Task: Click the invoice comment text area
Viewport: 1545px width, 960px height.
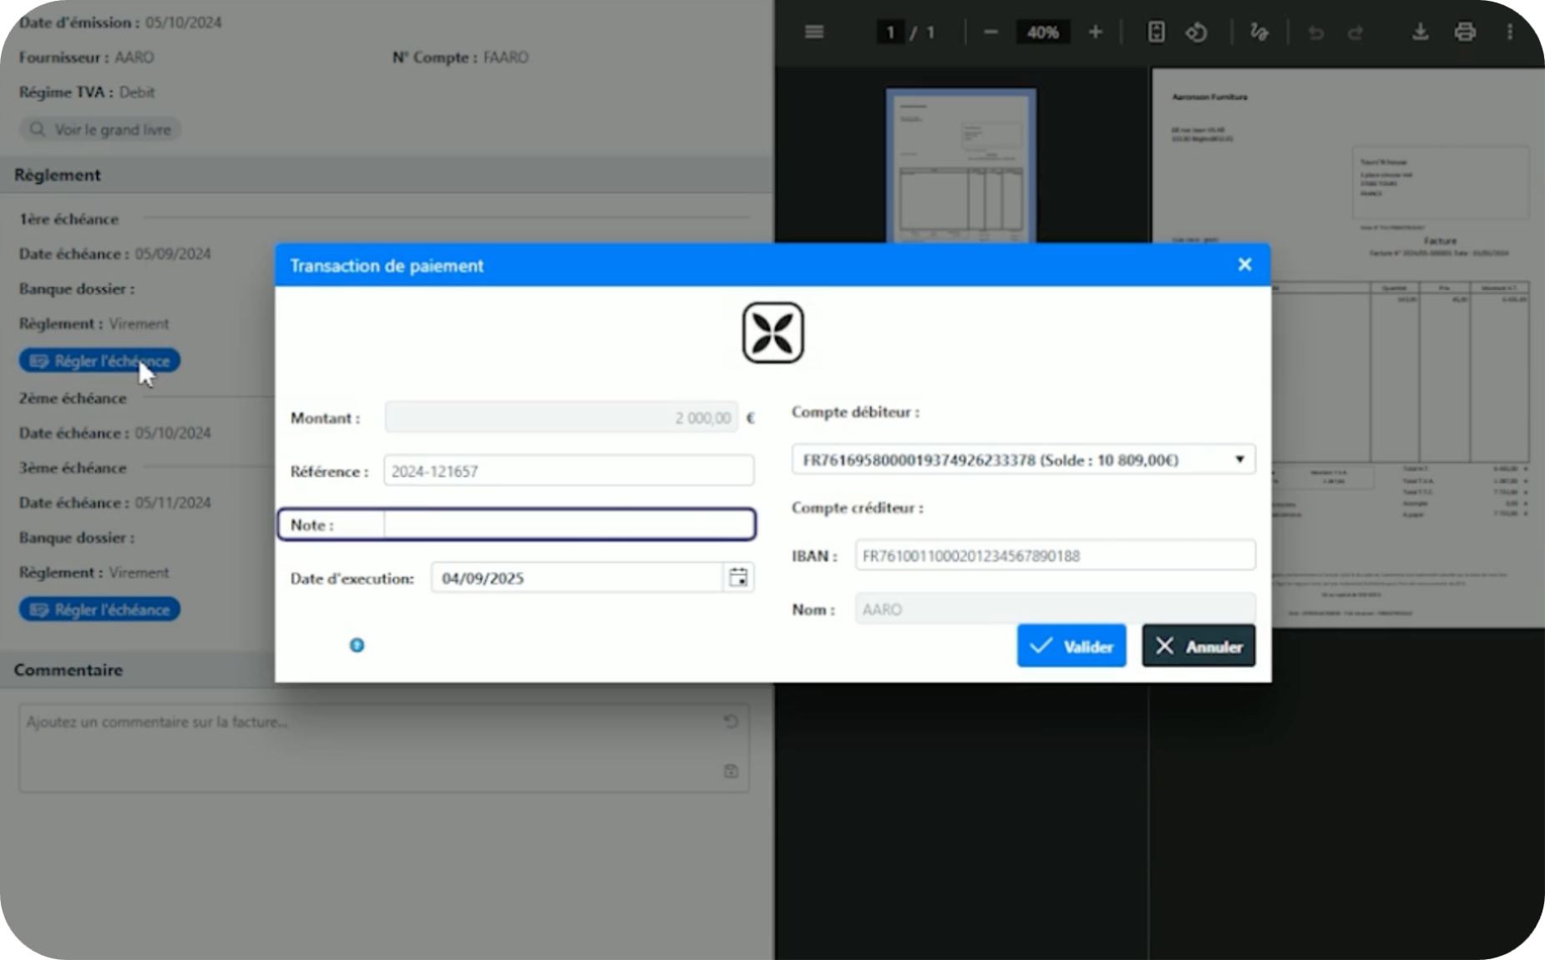Action: (383, 748)
